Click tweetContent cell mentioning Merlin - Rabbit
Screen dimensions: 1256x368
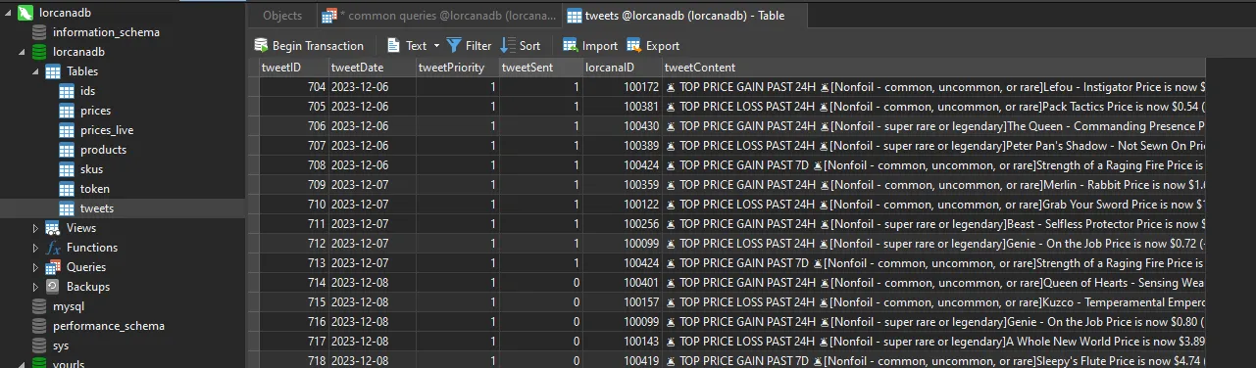932,185
